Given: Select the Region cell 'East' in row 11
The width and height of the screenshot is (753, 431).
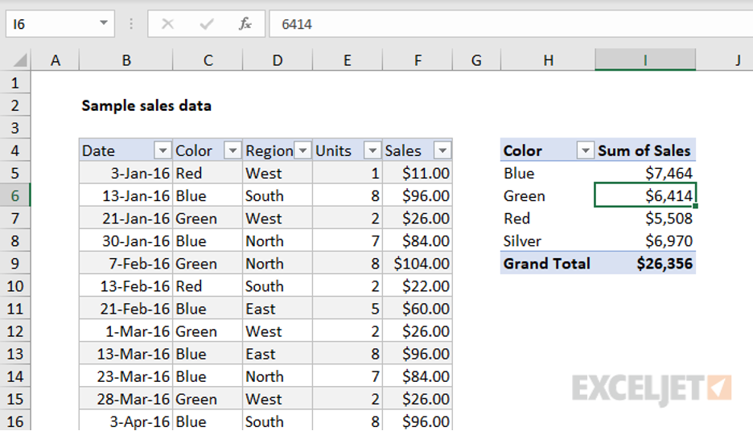Looking at the screenshot, I should pyautogui.click(x=278, y=309).
